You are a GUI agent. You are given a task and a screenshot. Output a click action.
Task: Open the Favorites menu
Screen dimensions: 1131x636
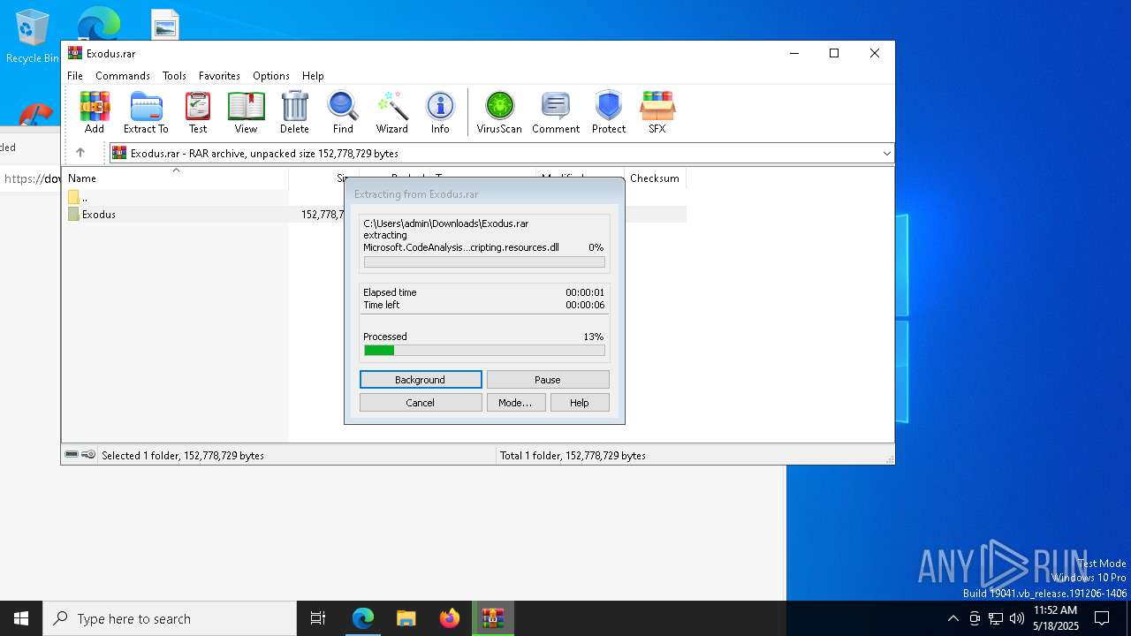tap(219, 76)
